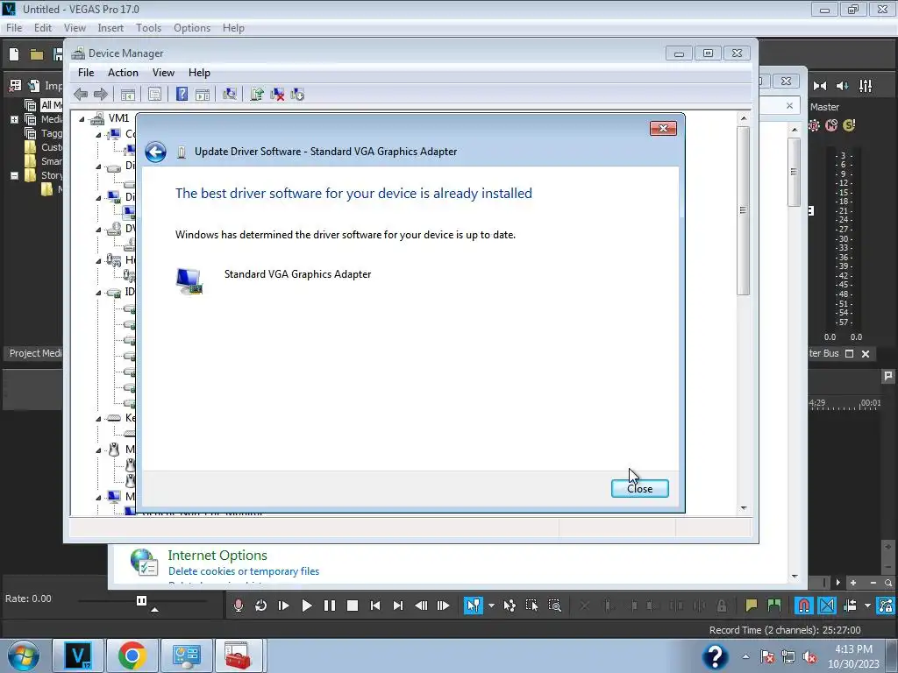Click VEGAS Open folder icon
Viewport: 898px width, 673px height.
pyautogui.click(x=37, y=54)
